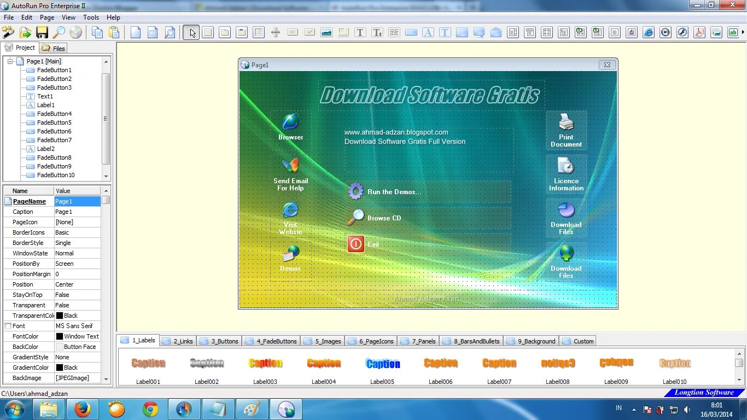Open the Position value 'Center'
The width and height of the screenshot is (747, 420).
[x=78, y=284]
